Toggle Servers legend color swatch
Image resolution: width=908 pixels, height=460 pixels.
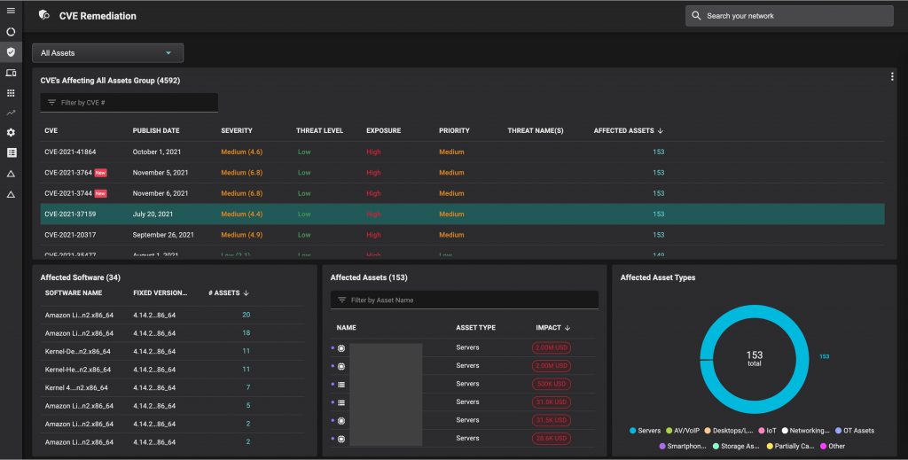coord(632,431)
